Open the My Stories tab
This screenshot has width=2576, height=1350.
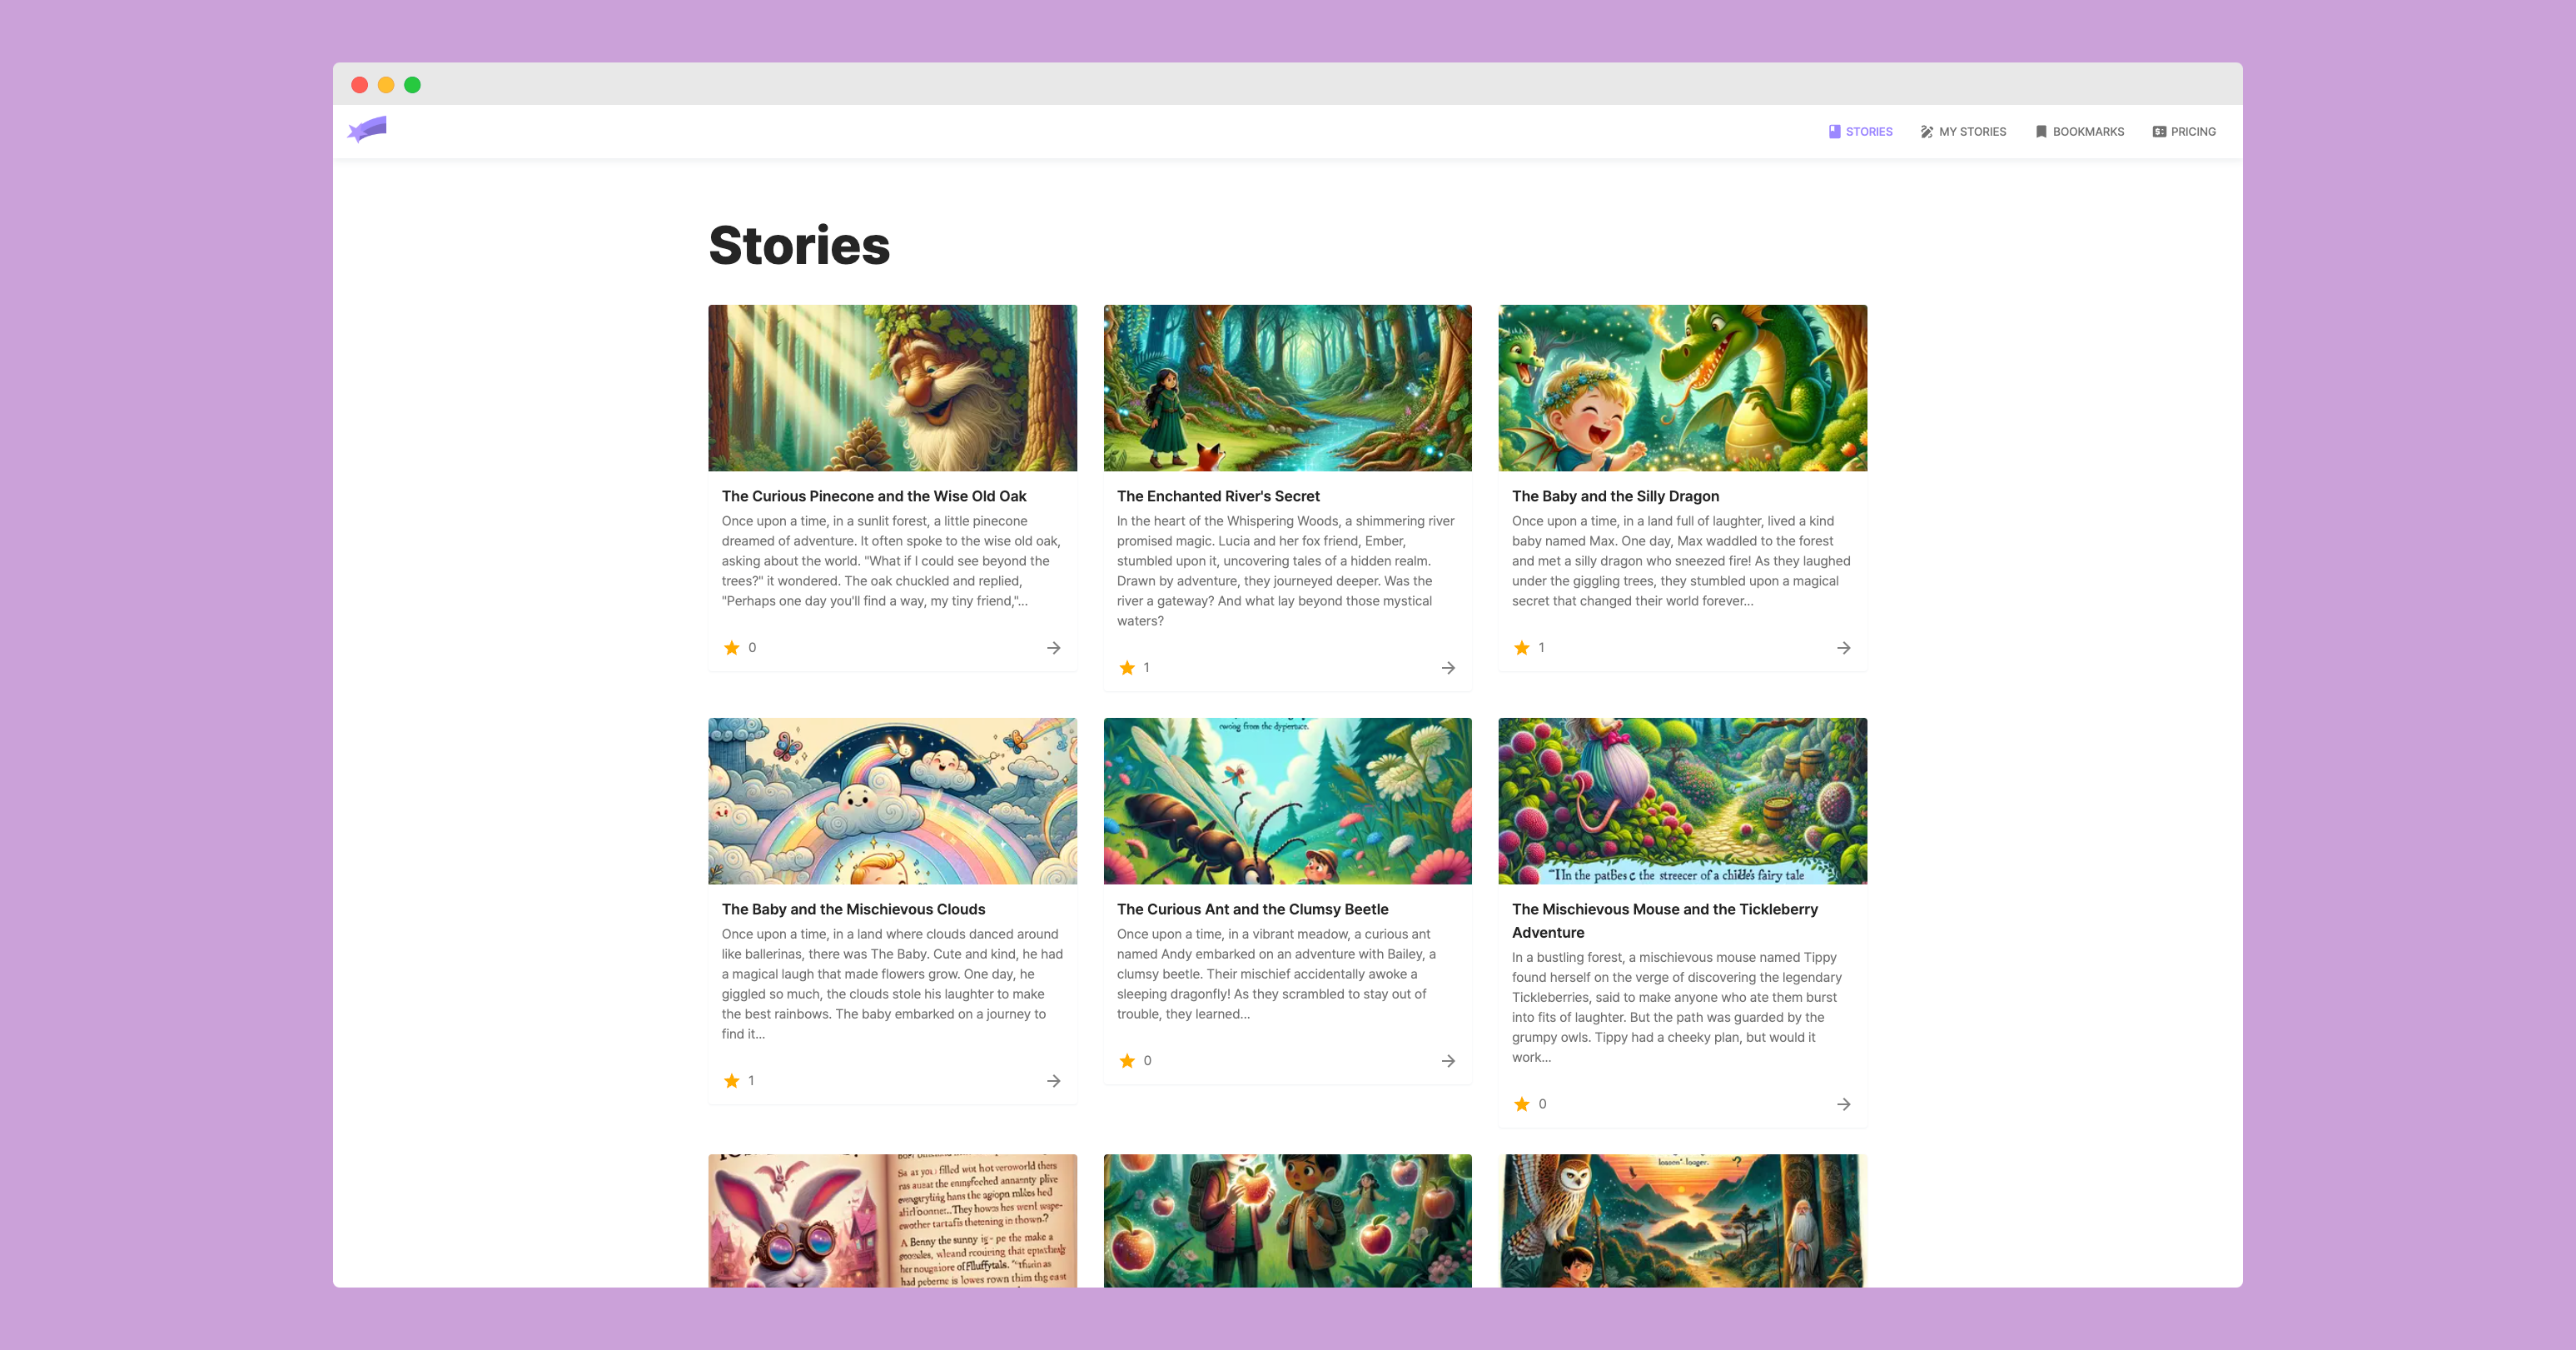tap(1963, 132)
